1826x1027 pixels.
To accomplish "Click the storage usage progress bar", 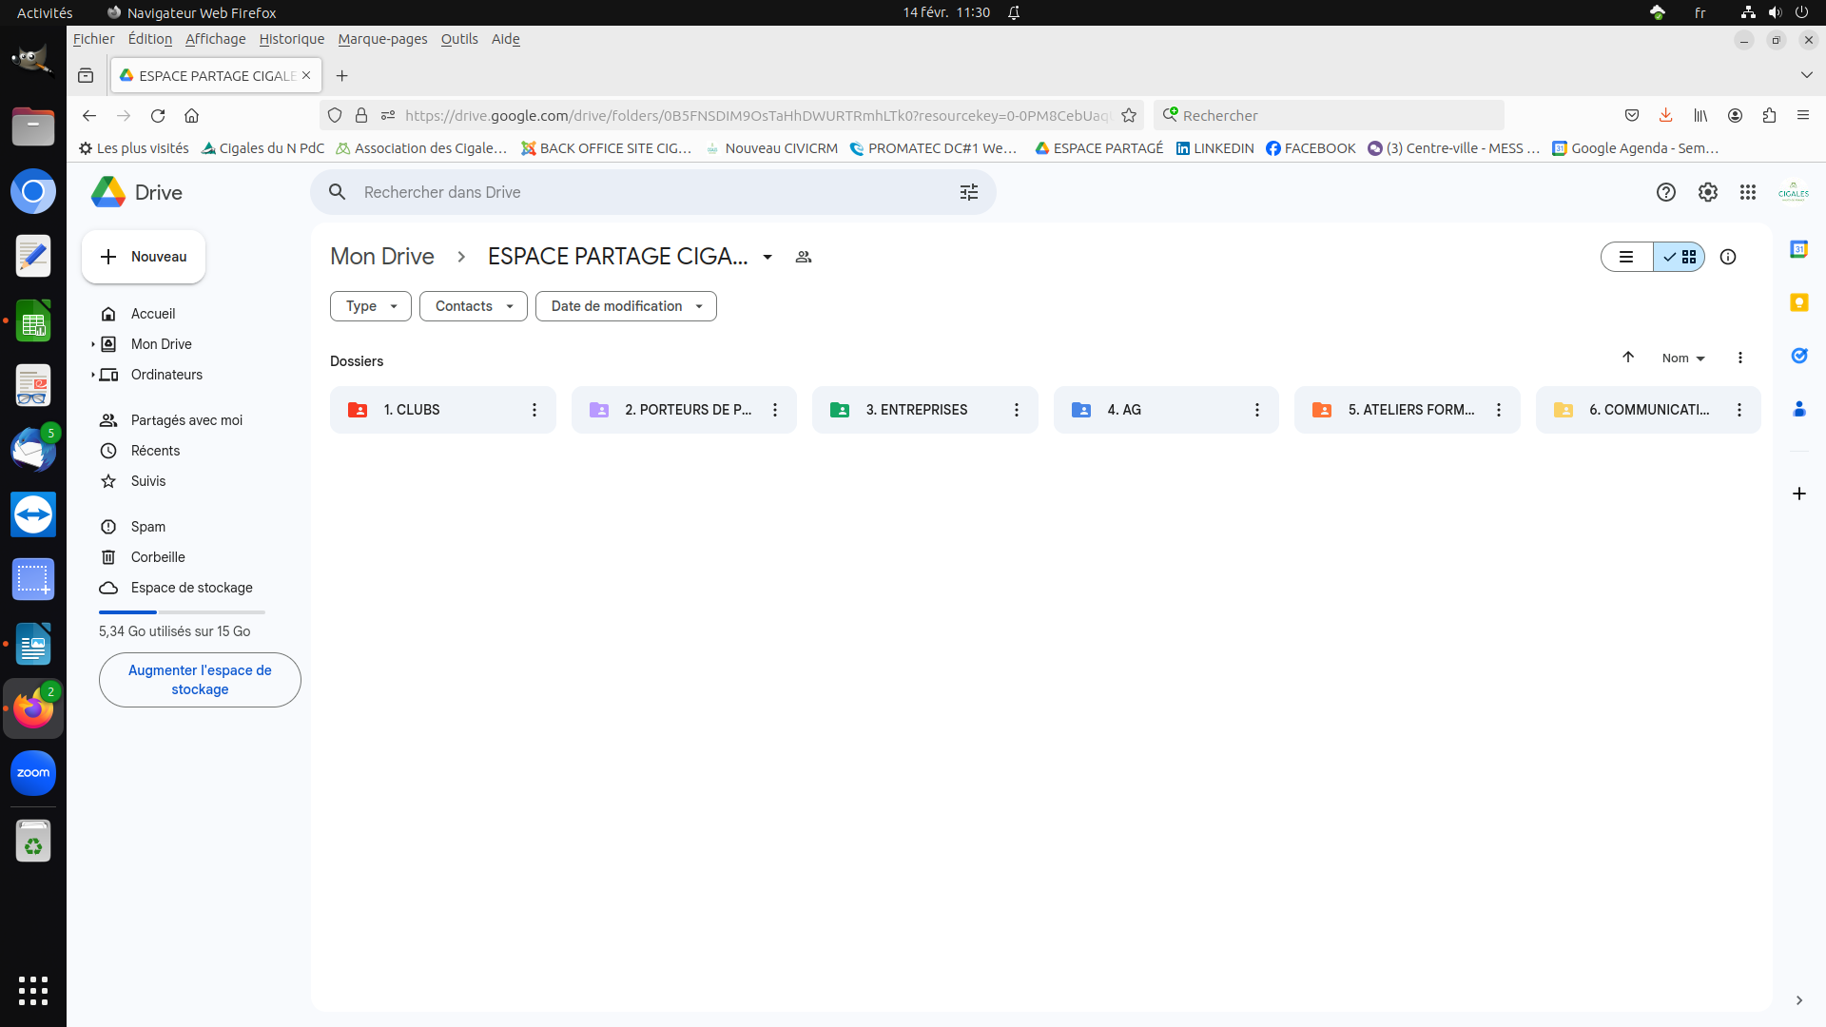I will (x=182, y=612).
